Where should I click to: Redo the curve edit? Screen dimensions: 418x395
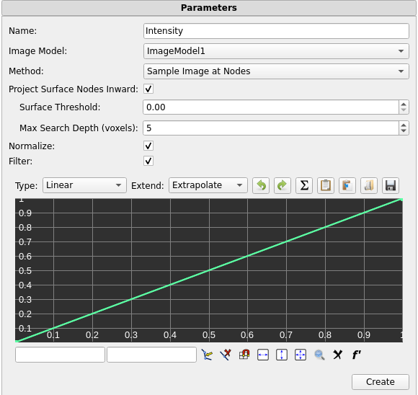click(283, 185)
